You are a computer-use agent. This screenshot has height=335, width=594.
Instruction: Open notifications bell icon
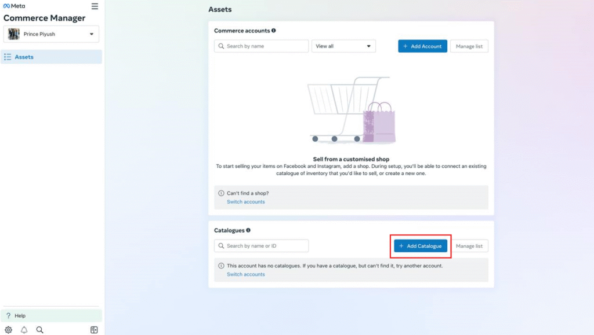pos(24,330)
